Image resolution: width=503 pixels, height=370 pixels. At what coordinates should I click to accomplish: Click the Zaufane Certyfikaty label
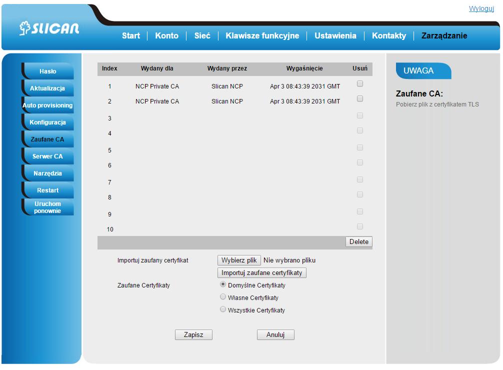tap(143, 285)
